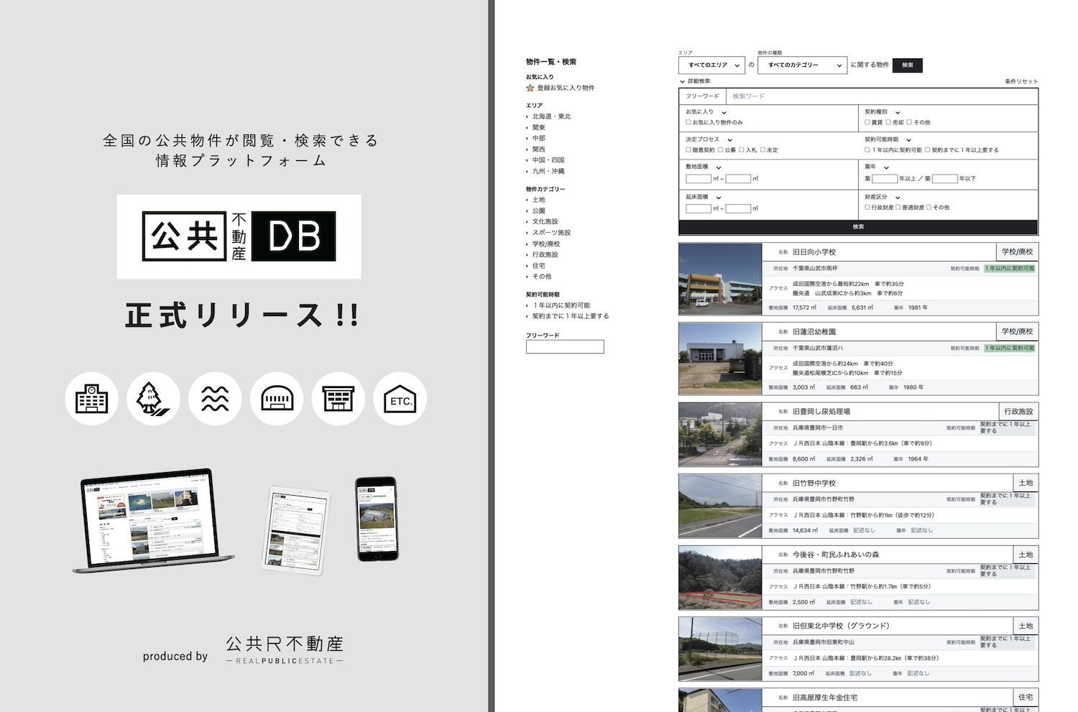Click the 行政施設 tag on 旧豊岡し尿処理場
The width and height of the screenshot is (1078, 712).
(x=1018, y=412)
